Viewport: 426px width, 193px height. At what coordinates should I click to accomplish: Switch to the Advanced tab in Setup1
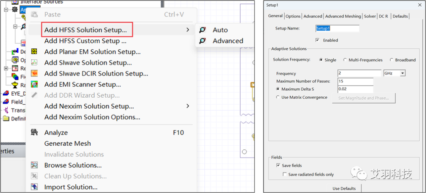313,16
